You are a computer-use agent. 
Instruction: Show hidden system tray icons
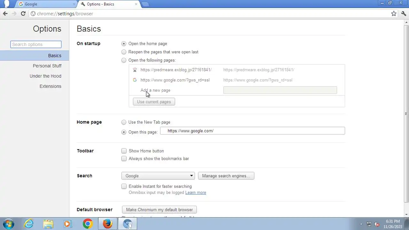(x=361, y=224)
